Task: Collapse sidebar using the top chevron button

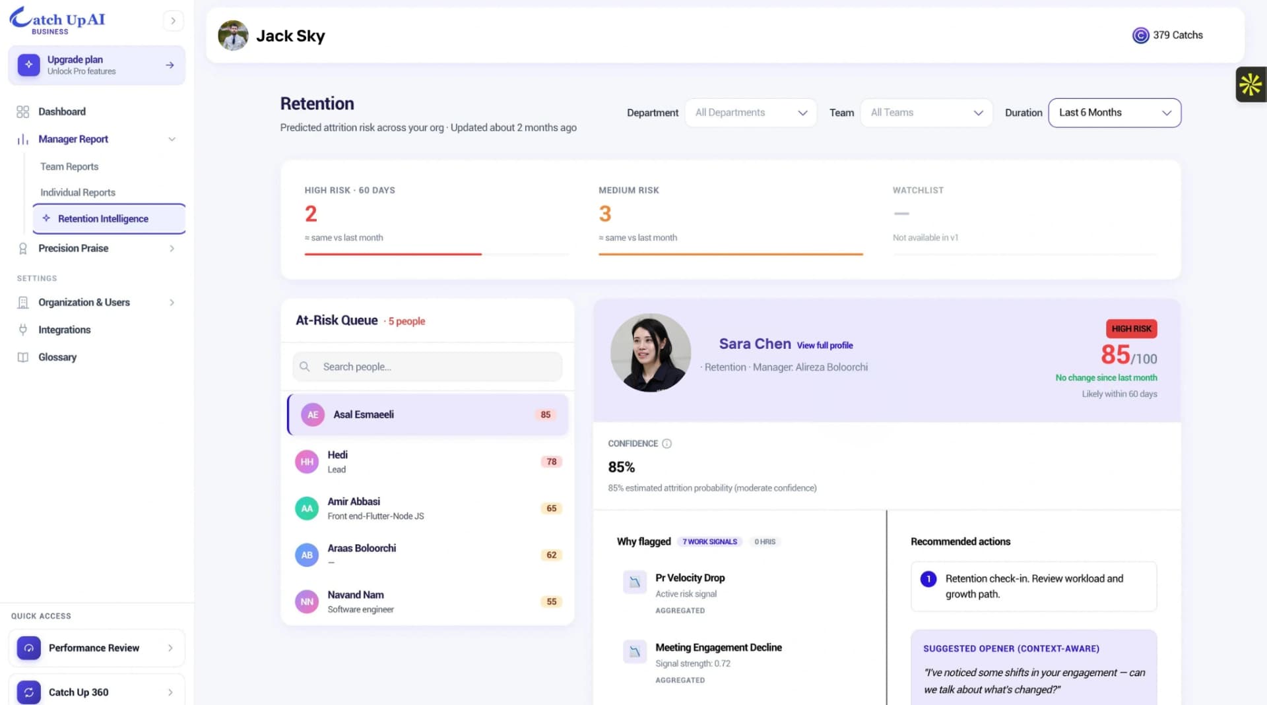Action: tap(173, 20)
